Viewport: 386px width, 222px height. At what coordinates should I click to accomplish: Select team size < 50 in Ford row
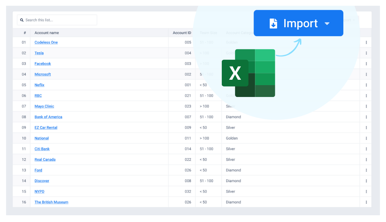203,170
